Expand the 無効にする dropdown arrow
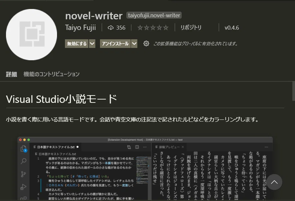Screen dimensions: 295x201 (x=92, y=44)
